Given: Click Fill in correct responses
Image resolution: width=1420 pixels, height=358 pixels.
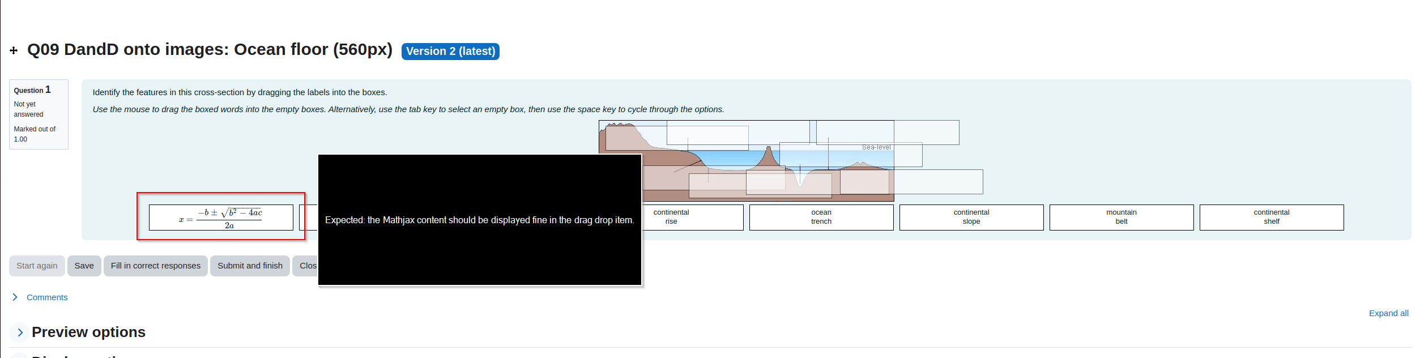Looking at the screenshot, I should [156, 266].
